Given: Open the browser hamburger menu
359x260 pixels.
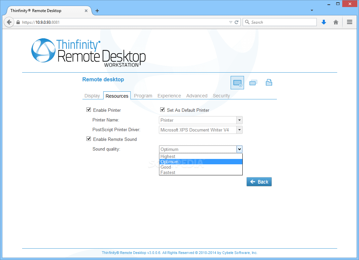Looking at the screenshot, I should coord(349,22).
